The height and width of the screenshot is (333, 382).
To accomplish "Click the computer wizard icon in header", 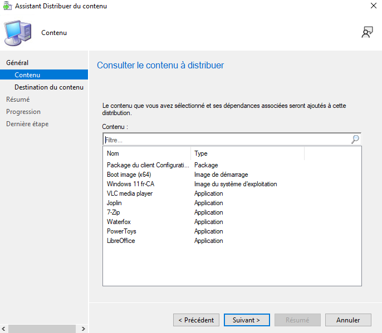I will [x=18, y=33].
